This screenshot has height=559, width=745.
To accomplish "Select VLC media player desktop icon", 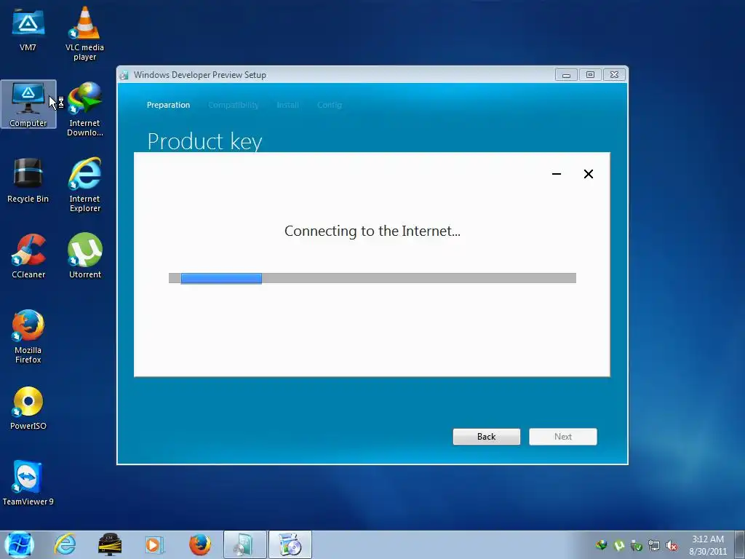I will pyautogui.click(x=84, y=33).
